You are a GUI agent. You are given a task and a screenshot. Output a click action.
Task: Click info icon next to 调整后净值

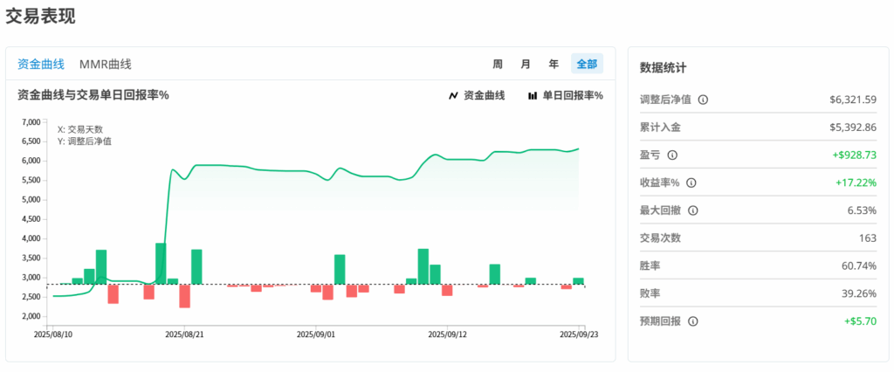(704, 100)
